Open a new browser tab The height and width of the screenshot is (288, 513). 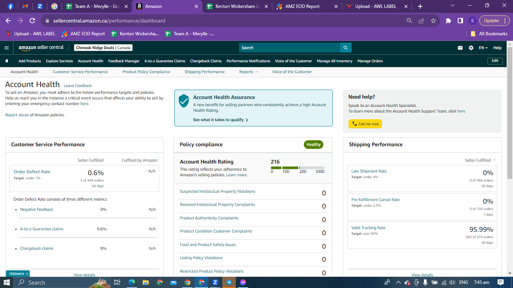420,6
